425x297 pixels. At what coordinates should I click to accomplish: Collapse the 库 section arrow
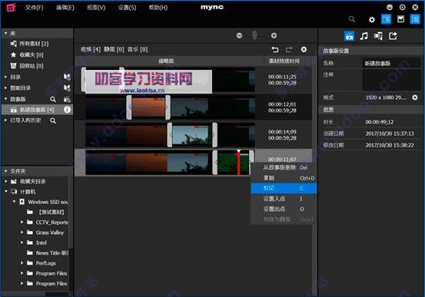(x=5, y=33)
